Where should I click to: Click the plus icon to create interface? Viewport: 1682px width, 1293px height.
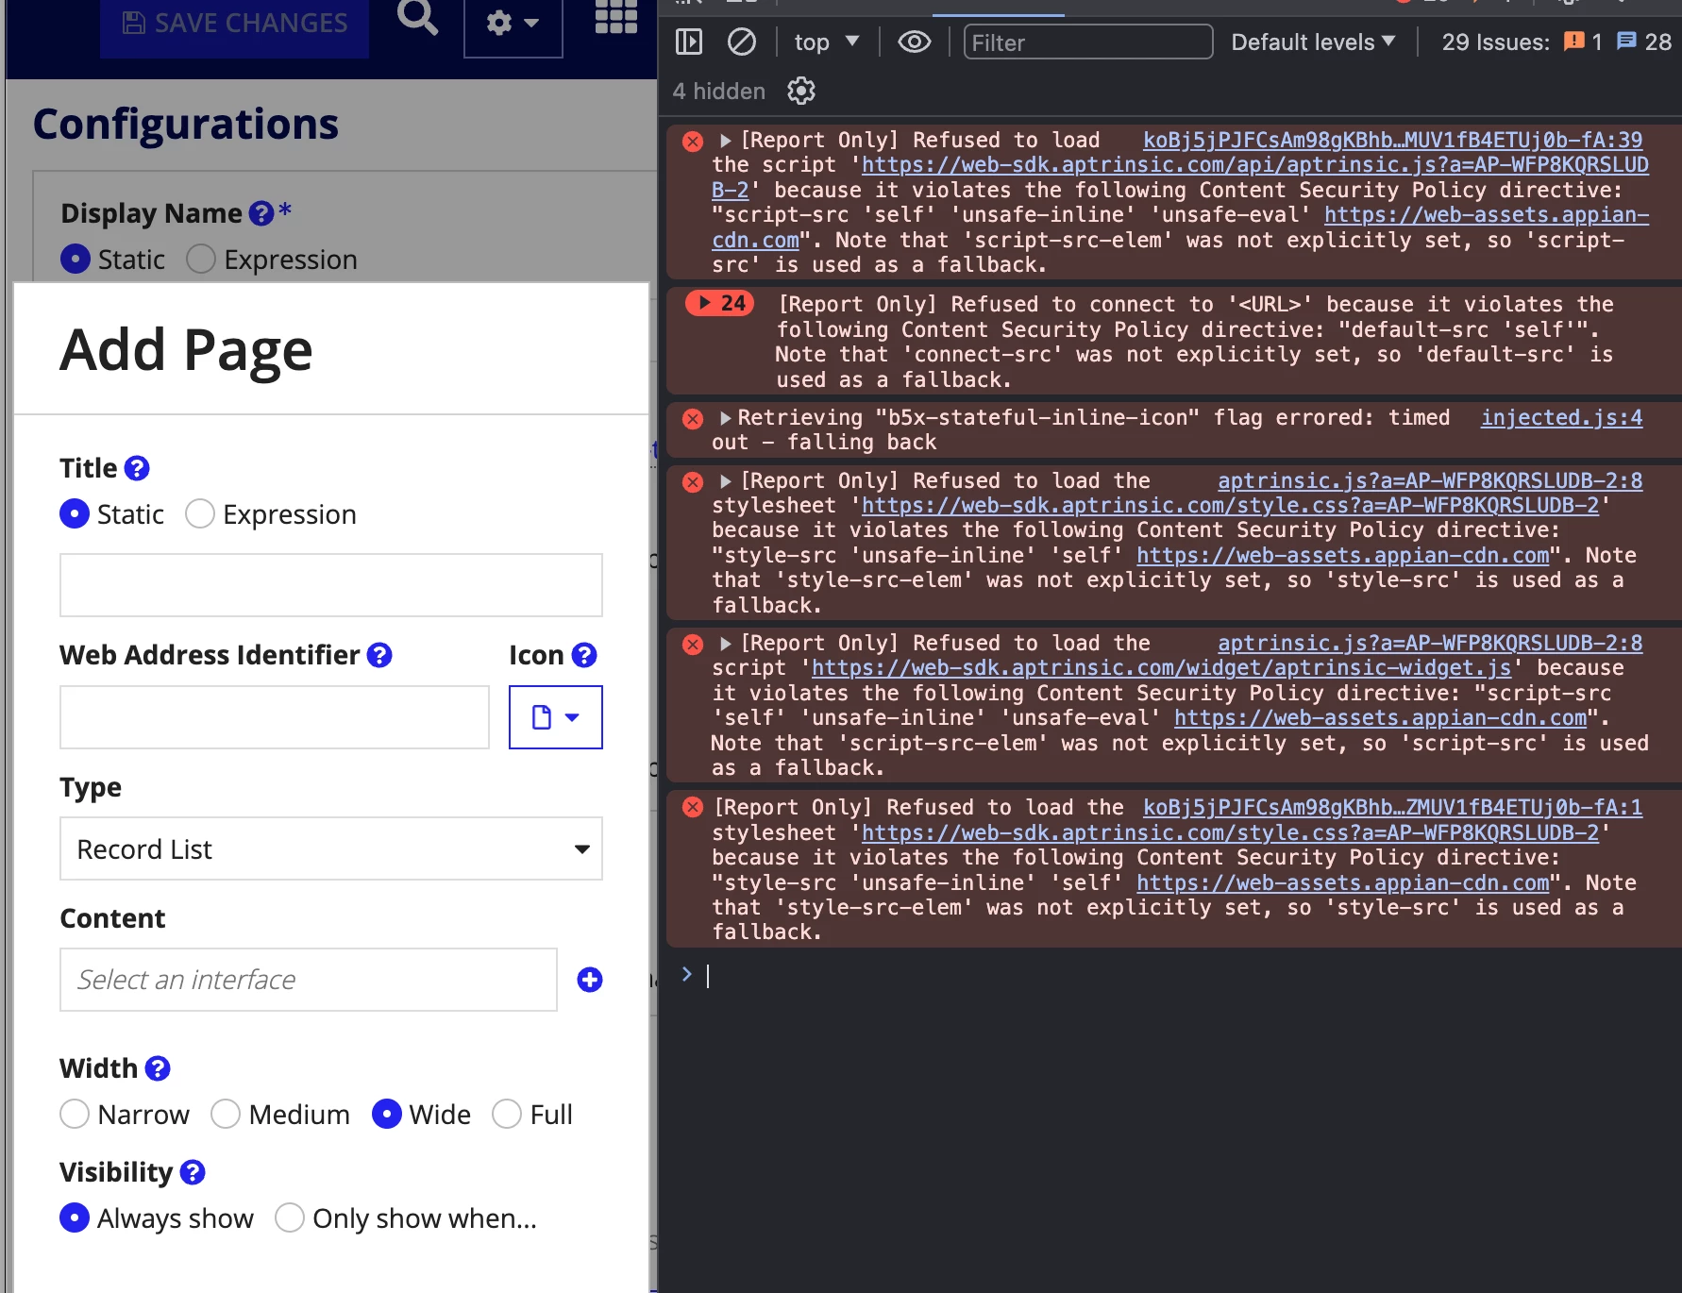tap(590, 980)
